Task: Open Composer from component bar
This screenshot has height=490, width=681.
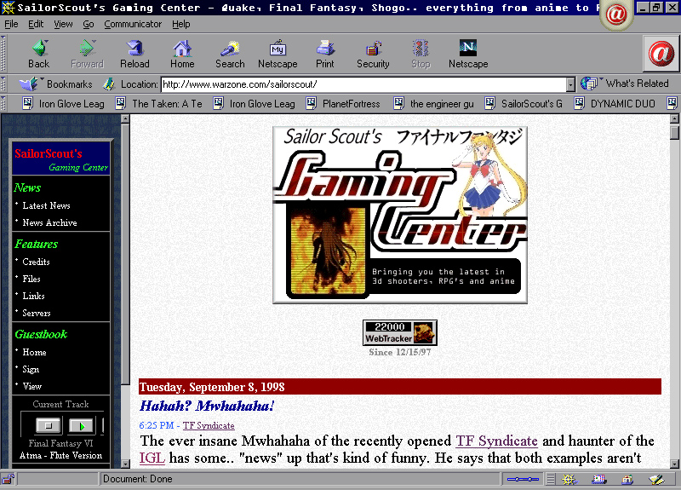Action: pyautogui.click(x=656, y=479)
